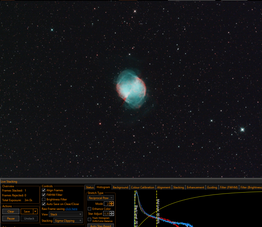Open the Colour Calibration tab
Image resolution: width=262 pixels, height=227 pixels.
pyautogui.click(x=142, y=187)
